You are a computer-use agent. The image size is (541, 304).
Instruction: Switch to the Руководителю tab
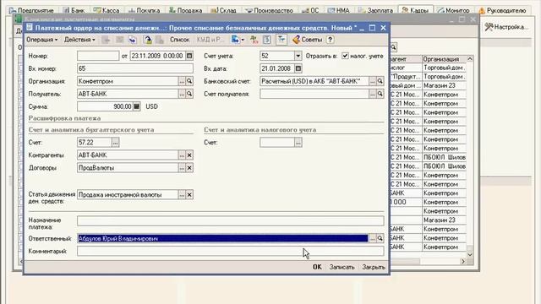pyautogui.click(x=502, y=10)
